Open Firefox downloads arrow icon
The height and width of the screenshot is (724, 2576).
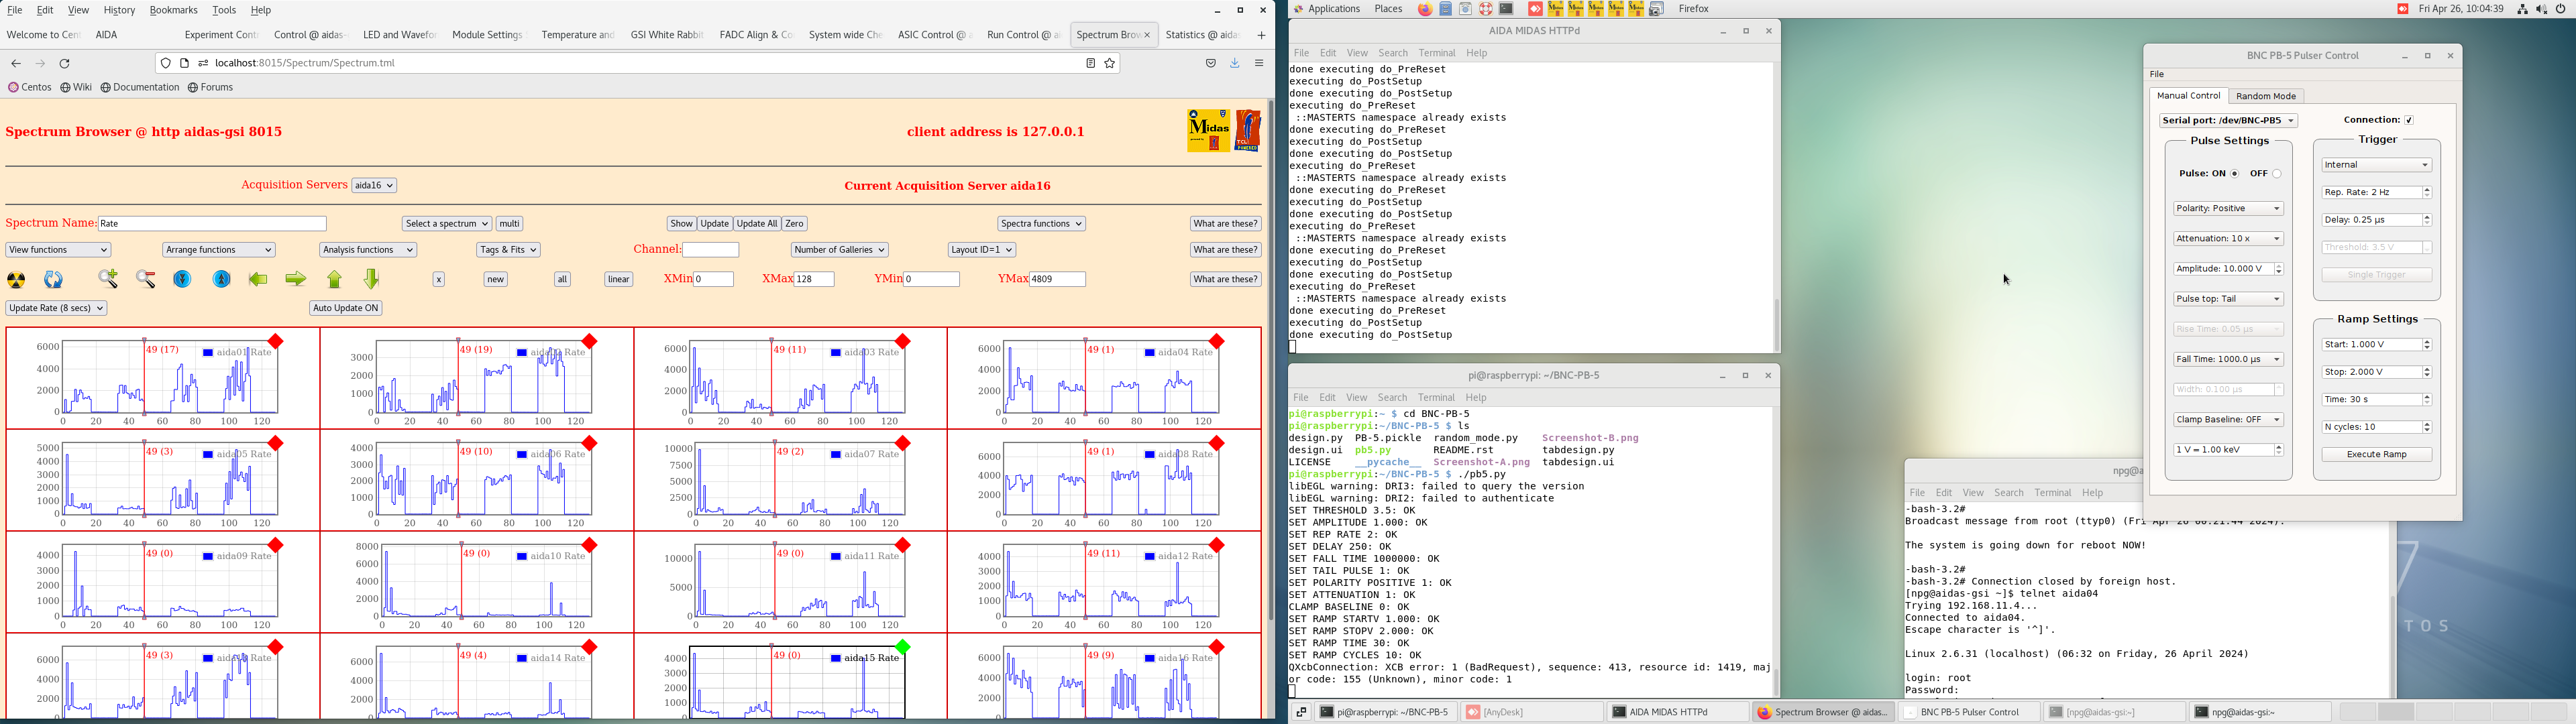1235,64
